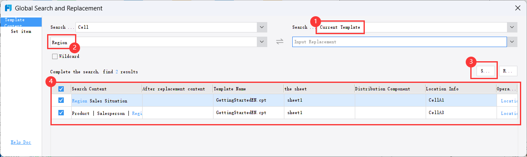Click the Cell combo box field
Viewport: 527px width, 157px height.
(166, 27)
